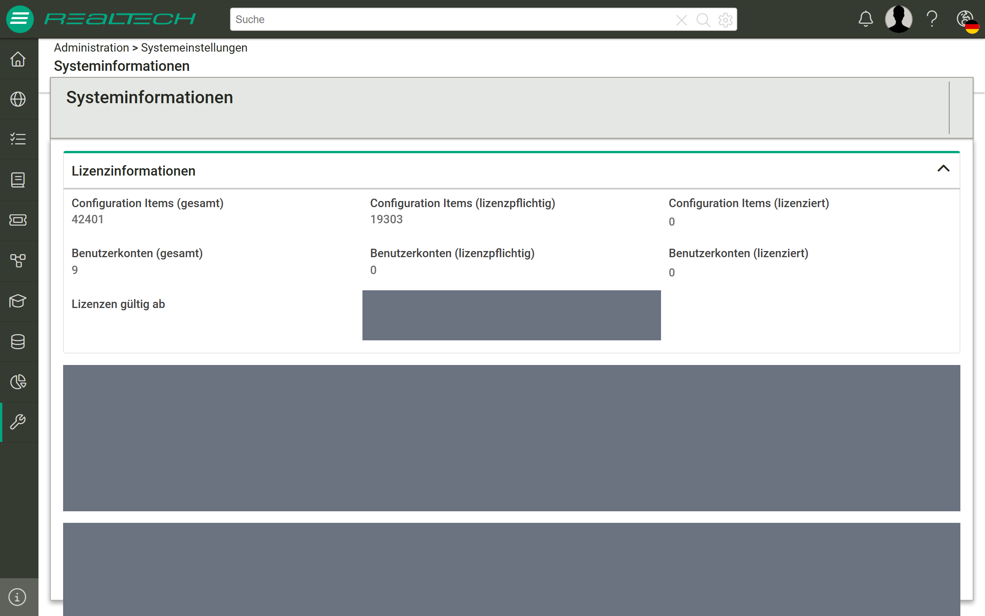
Task: Open the hamburger main menu button
Action: 20,19
